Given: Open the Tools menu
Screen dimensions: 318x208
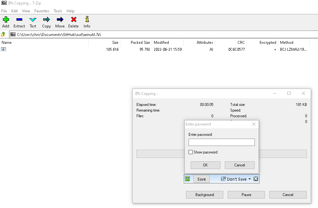Looking at the screenshot, I should 58,11.
